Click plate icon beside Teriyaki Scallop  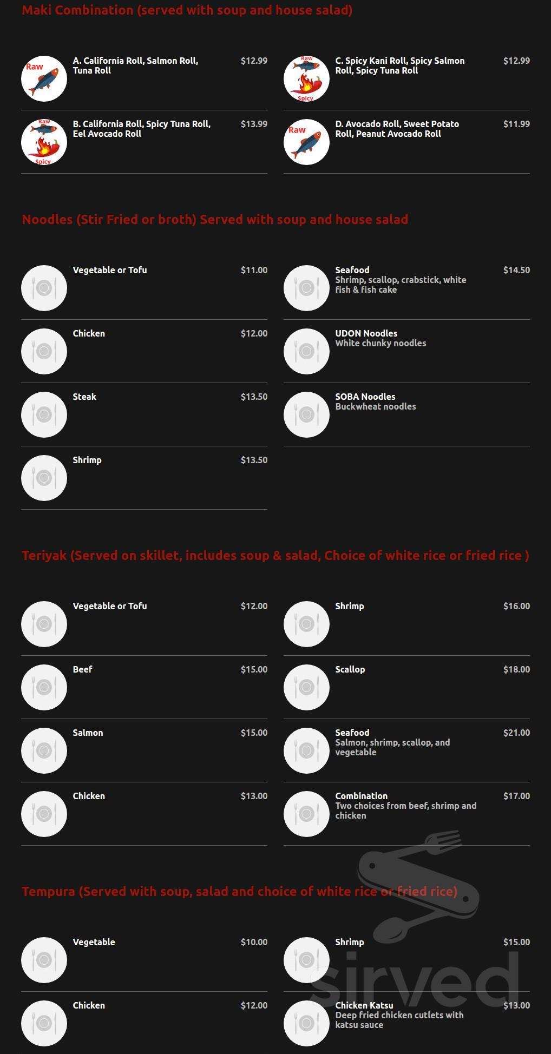(x=306, y=687)
